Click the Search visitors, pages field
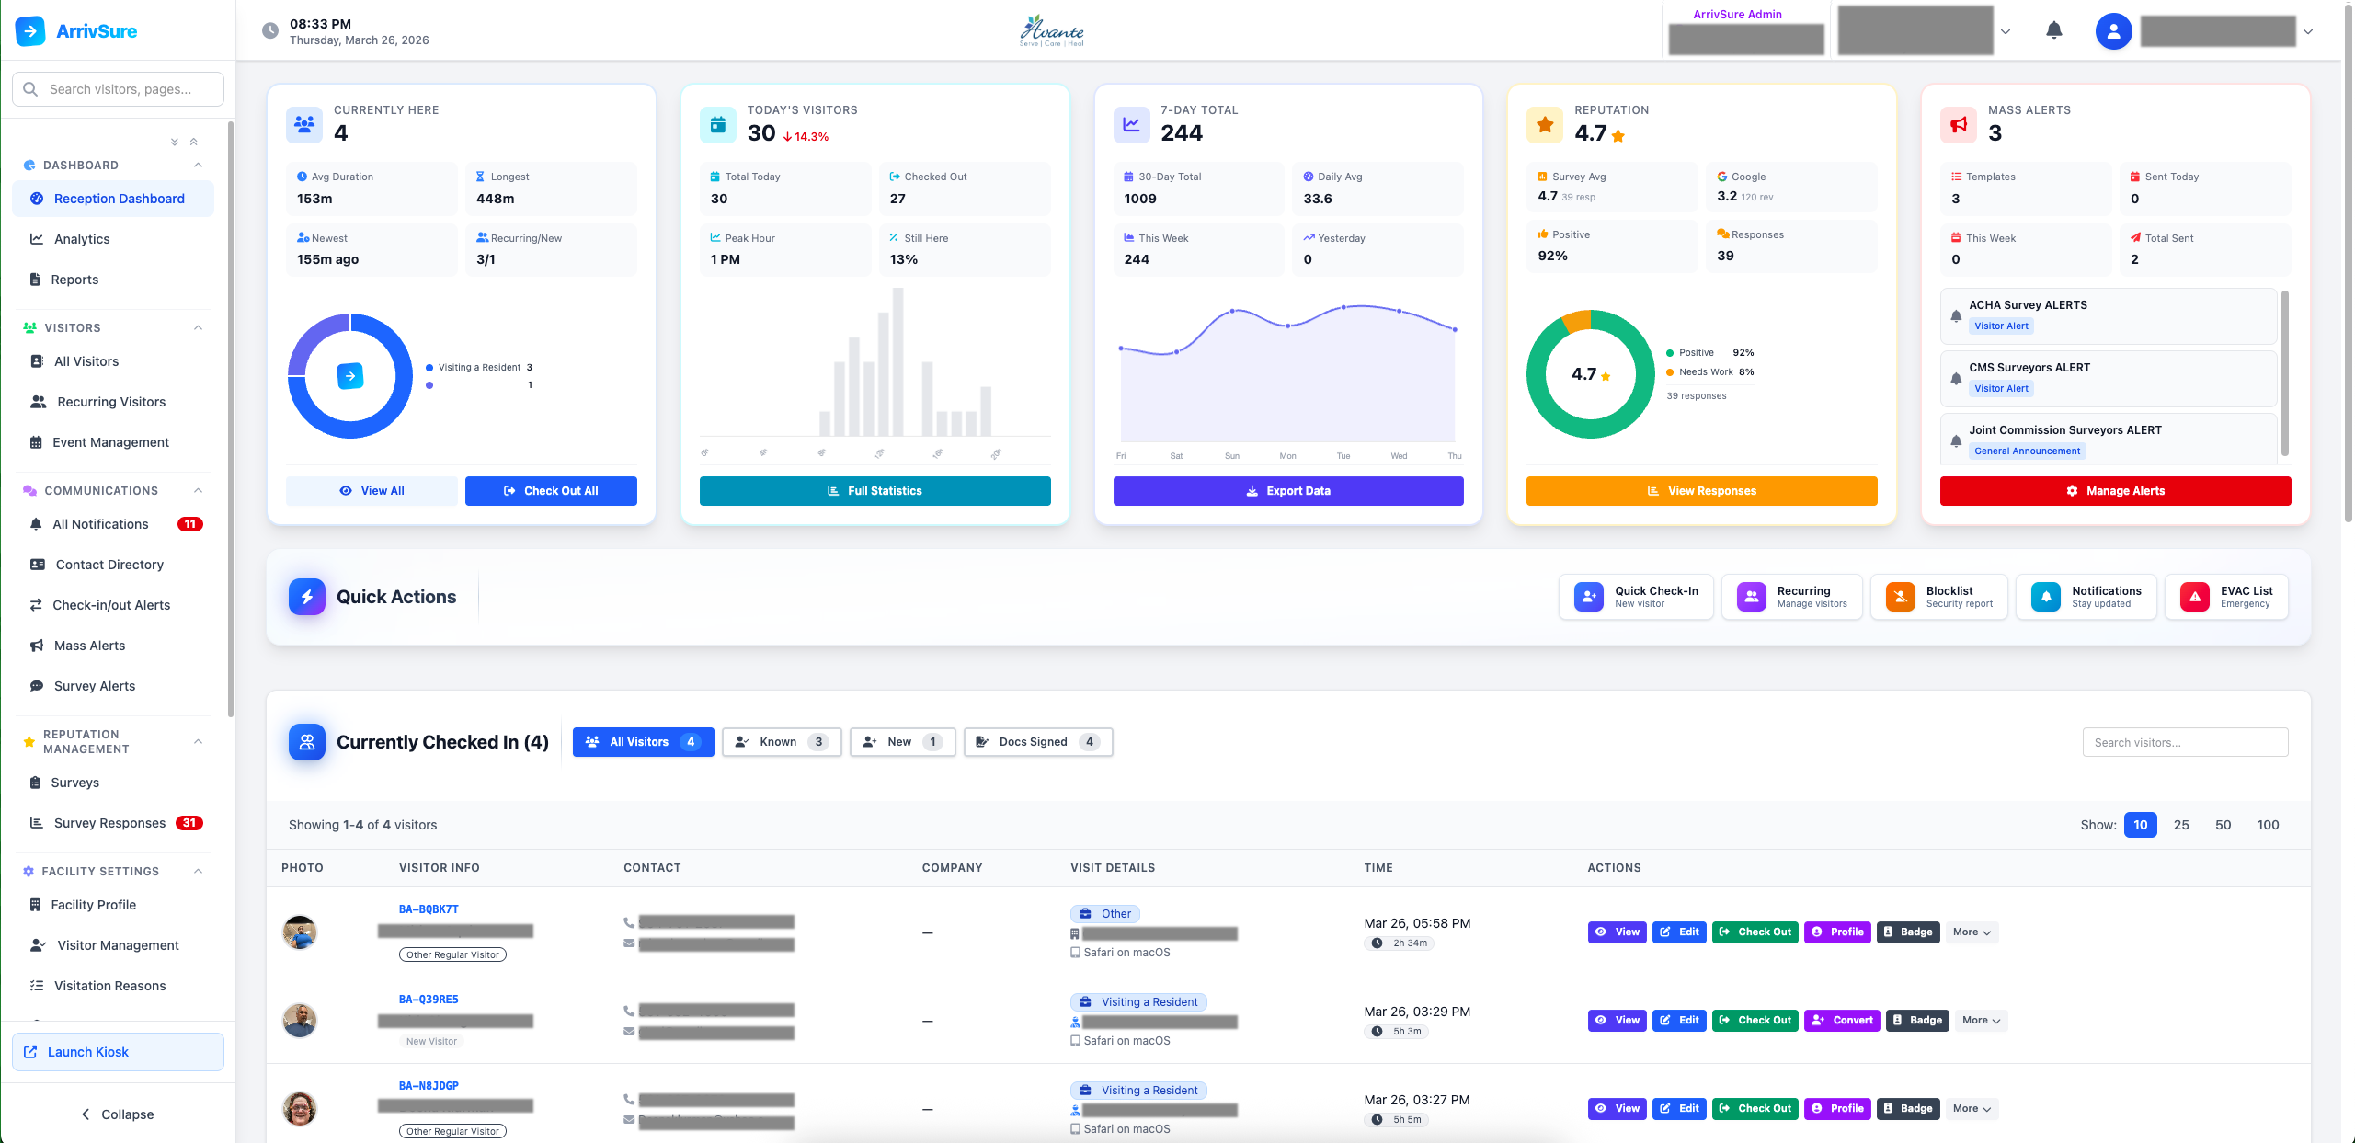Viewport: 2355px width, 1143px height. (120, 89)
